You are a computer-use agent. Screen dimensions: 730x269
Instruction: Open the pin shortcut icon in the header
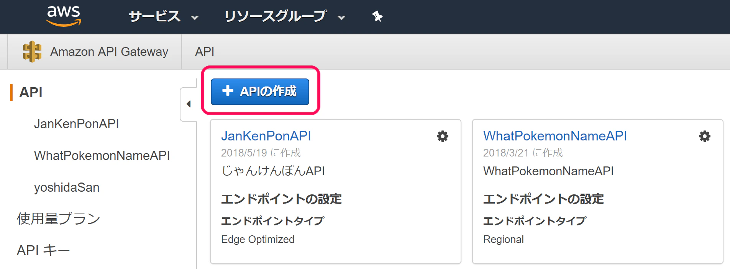[377, 16]
